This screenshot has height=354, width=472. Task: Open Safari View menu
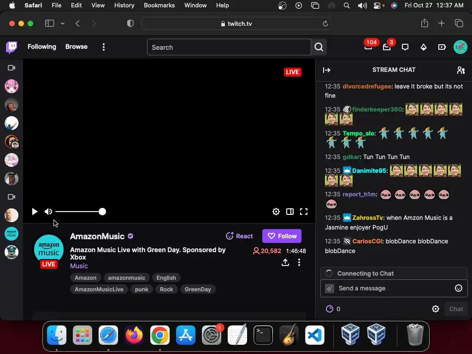pyautogui.click(x=98, y=6)
